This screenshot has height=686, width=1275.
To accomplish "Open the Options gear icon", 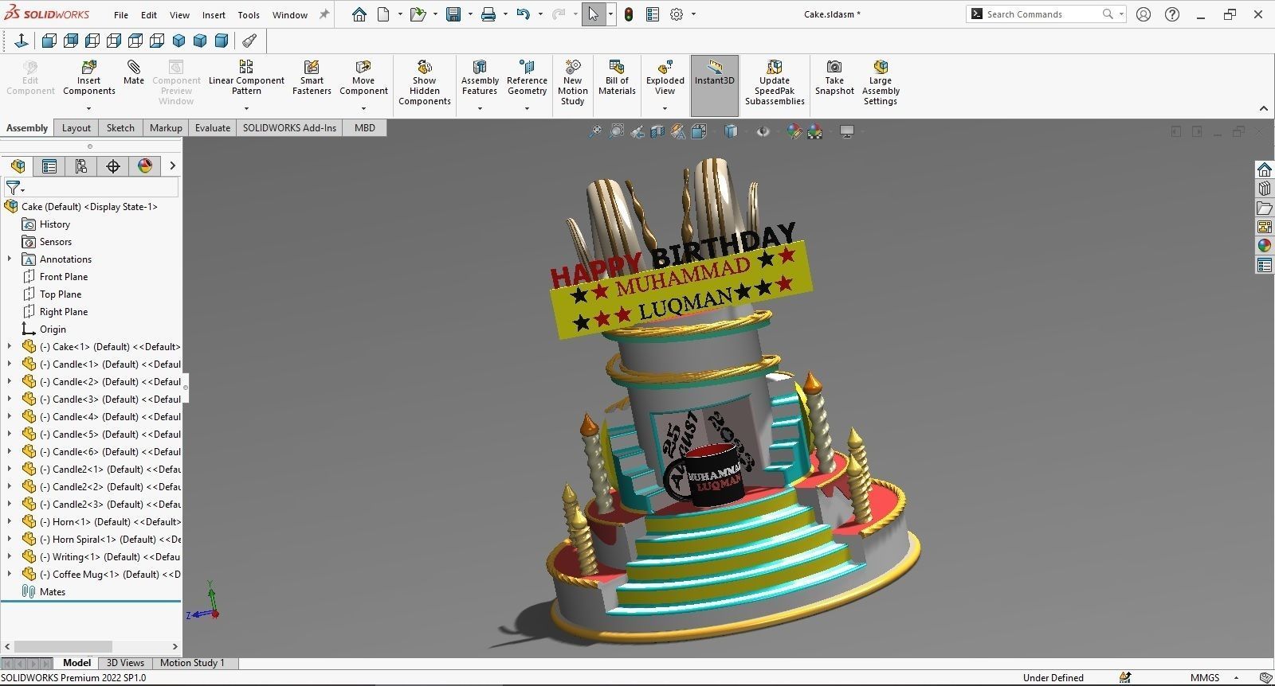I will click(677, 14).
